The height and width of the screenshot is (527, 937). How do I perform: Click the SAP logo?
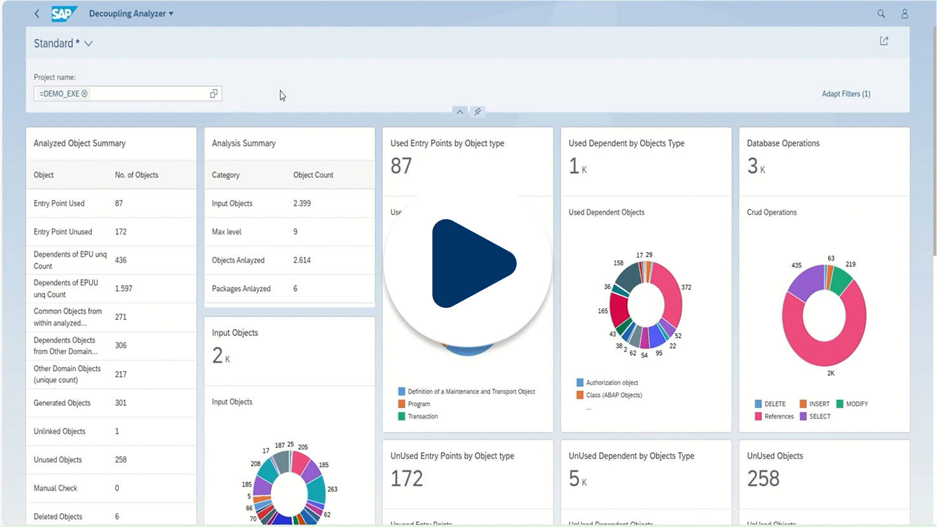point(64,13)
